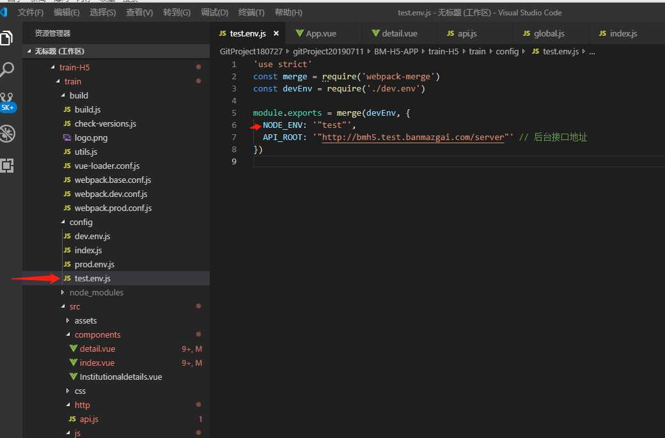
Task: Open the 终端(T) menu
Action: [251, 12]
